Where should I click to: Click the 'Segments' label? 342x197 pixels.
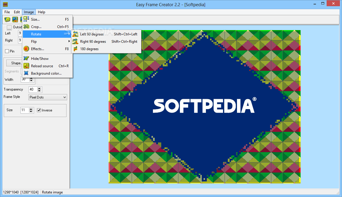pyautogui.click(x=12, y=71)
